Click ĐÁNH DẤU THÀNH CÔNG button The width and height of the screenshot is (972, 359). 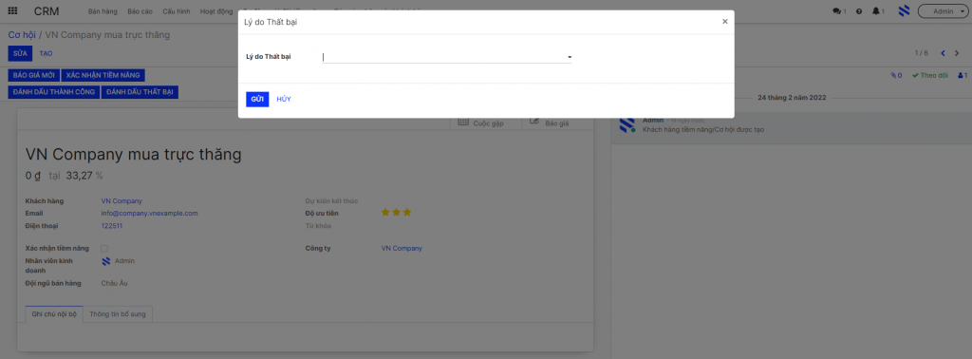point(53,92)
